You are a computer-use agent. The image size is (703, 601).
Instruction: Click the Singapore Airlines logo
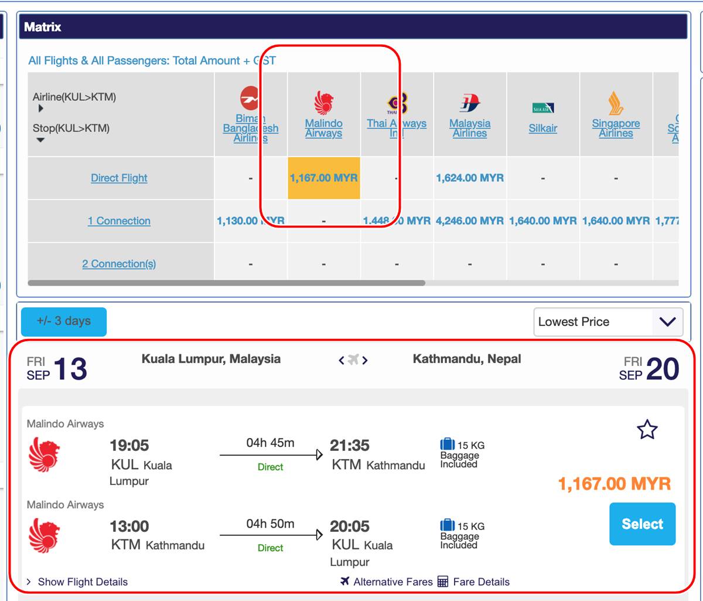pos(616,103)
